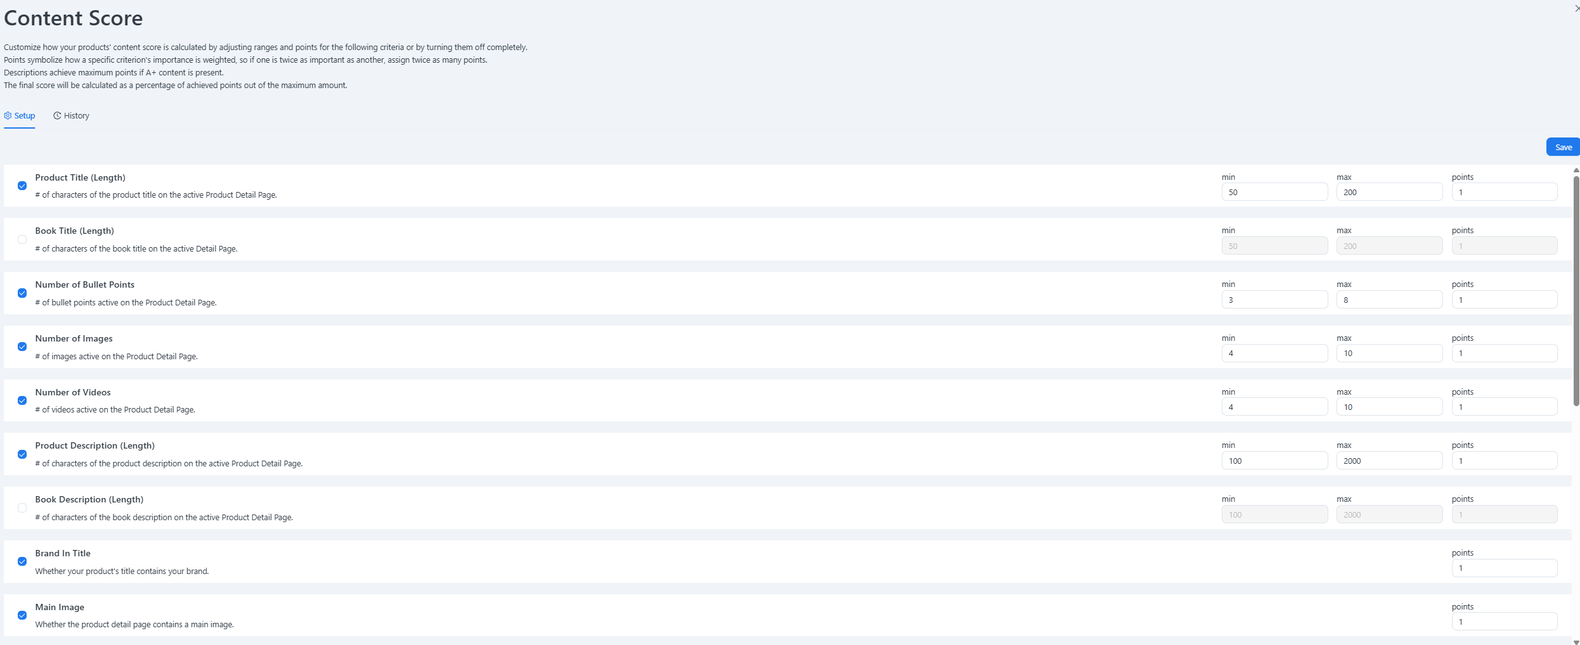Open the History tab
The width and height of the screenshot is (1580, 645).
[71, 116]
